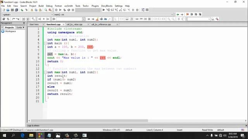Viewport: 248px width, 139px height.
Task: Open the right-side toolbar search combo box
Action: coord(199,19)
